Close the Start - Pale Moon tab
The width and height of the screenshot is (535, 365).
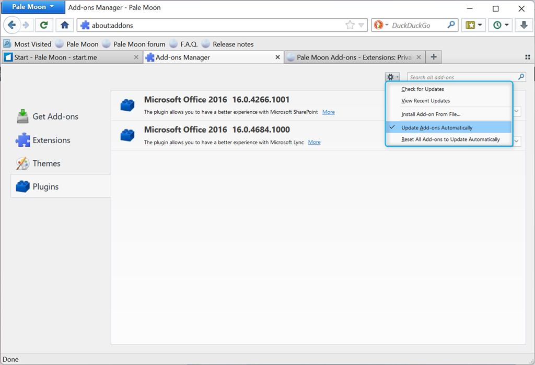[136, 57]
